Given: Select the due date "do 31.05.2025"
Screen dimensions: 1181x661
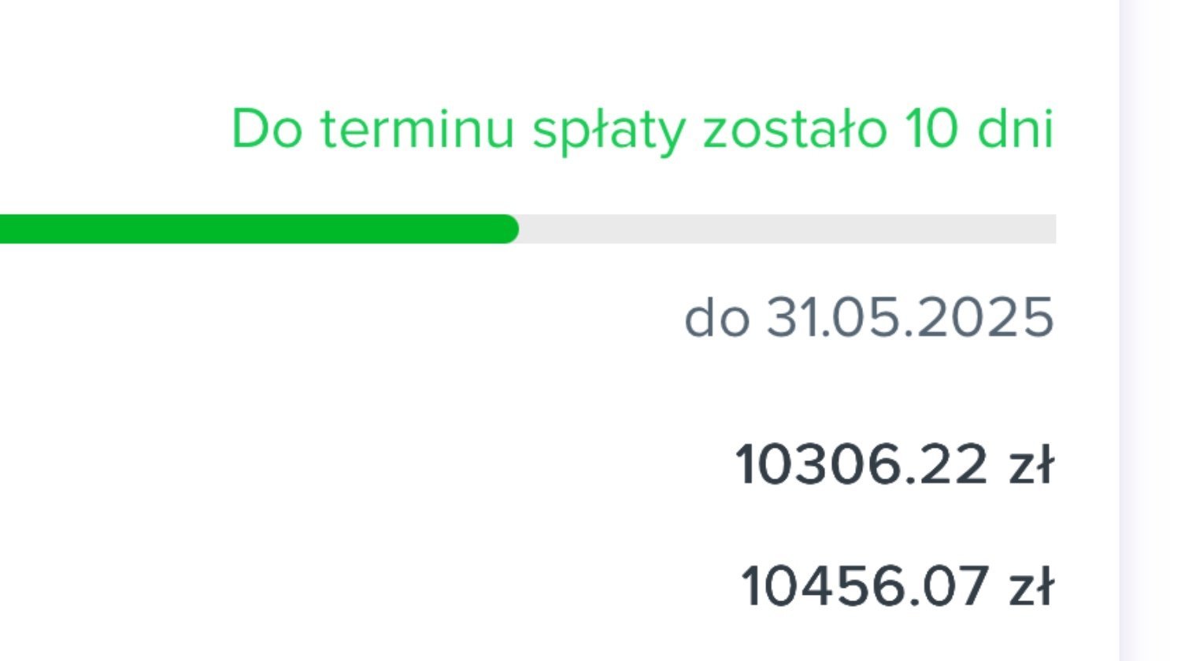Looking at the screenshot, I should [x=869, y=318].
